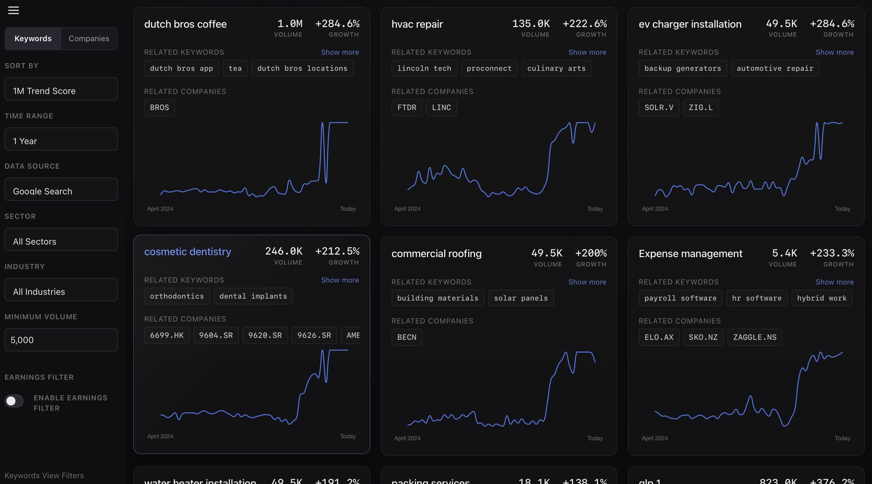The height and width of the screenshot is (484, 872).
Task: Open the BROS company ticker
Action: pyautogui.click(x=160, y=107)
